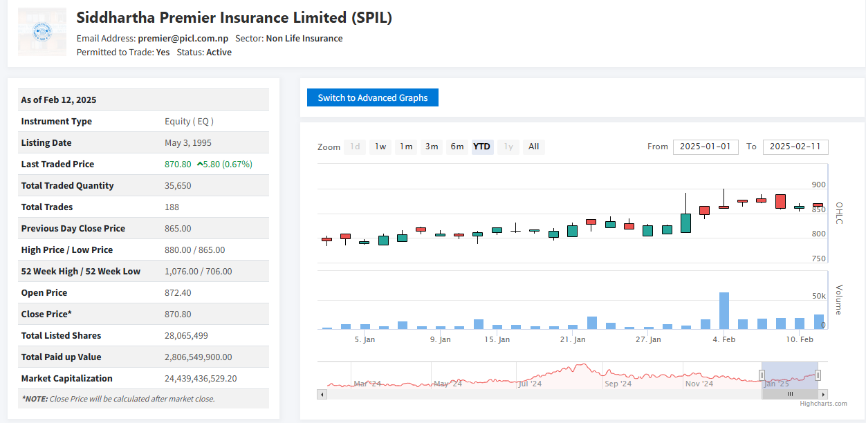Select the 1w zoom range

tap(380, 147)
